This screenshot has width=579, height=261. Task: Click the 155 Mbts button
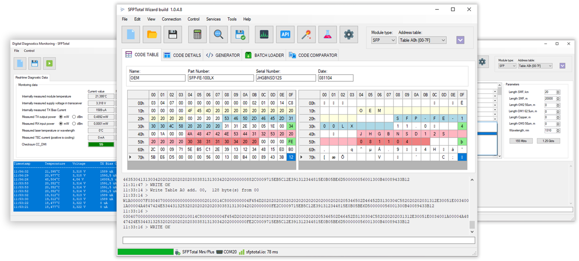pos(521,141)
